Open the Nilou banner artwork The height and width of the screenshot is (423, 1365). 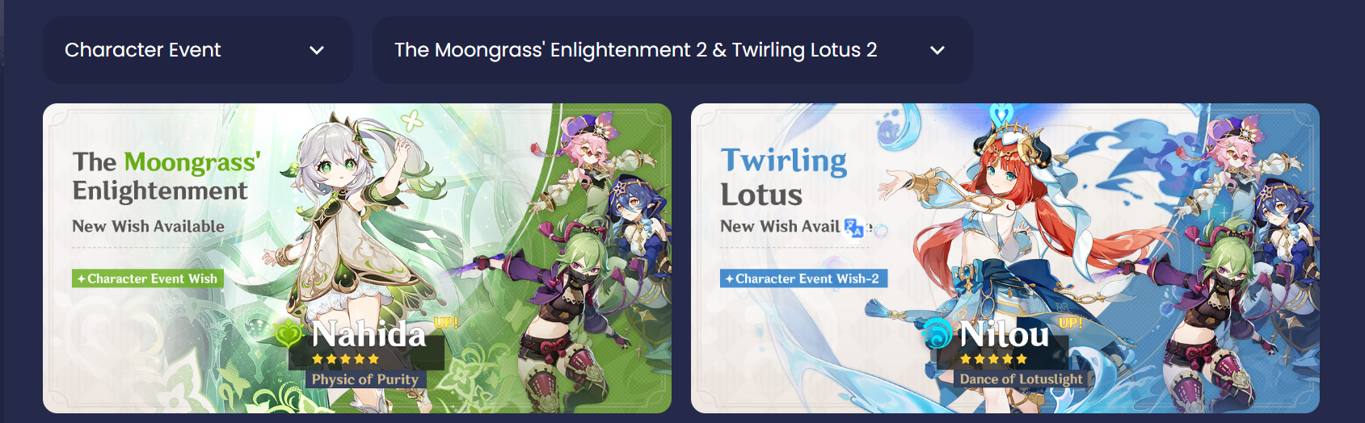click(x=1005, y=258)
